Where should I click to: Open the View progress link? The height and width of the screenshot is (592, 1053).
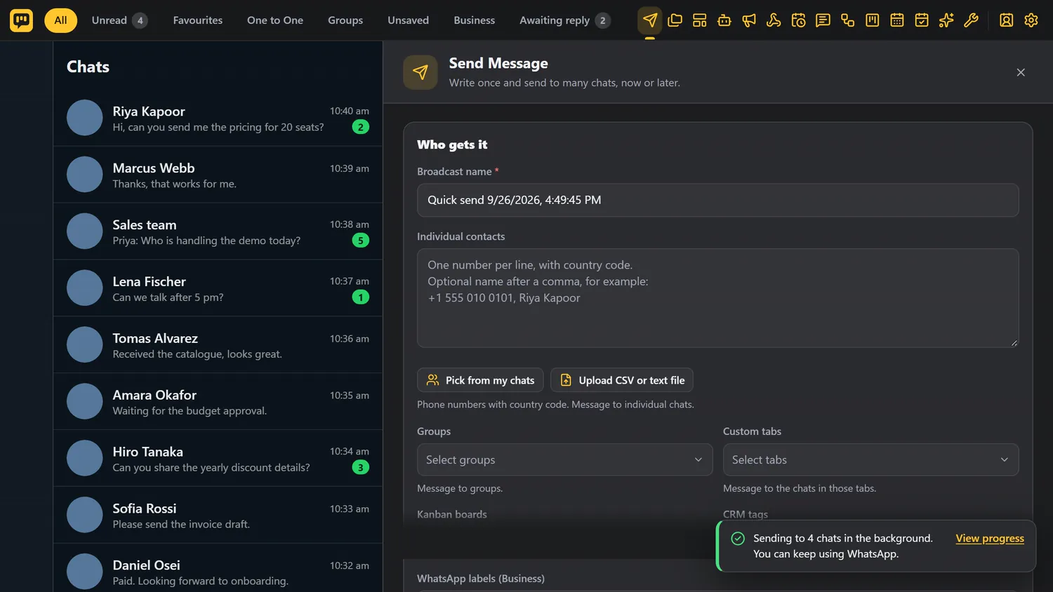990,538
